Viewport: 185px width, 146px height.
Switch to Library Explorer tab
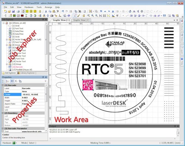click(x=26, y=73)
